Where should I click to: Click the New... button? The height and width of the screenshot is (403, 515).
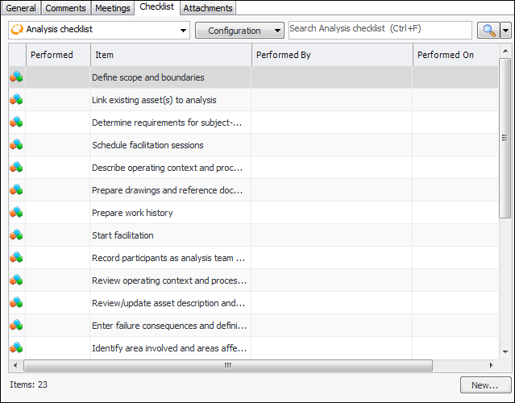(484, 385)
